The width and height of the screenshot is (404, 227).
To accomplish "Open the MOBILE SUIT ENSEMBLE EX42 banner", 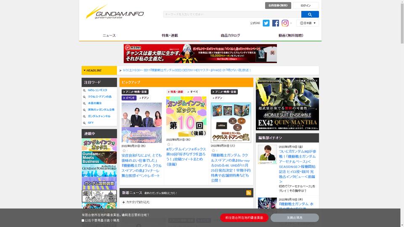I will click(x=287, y=104).
